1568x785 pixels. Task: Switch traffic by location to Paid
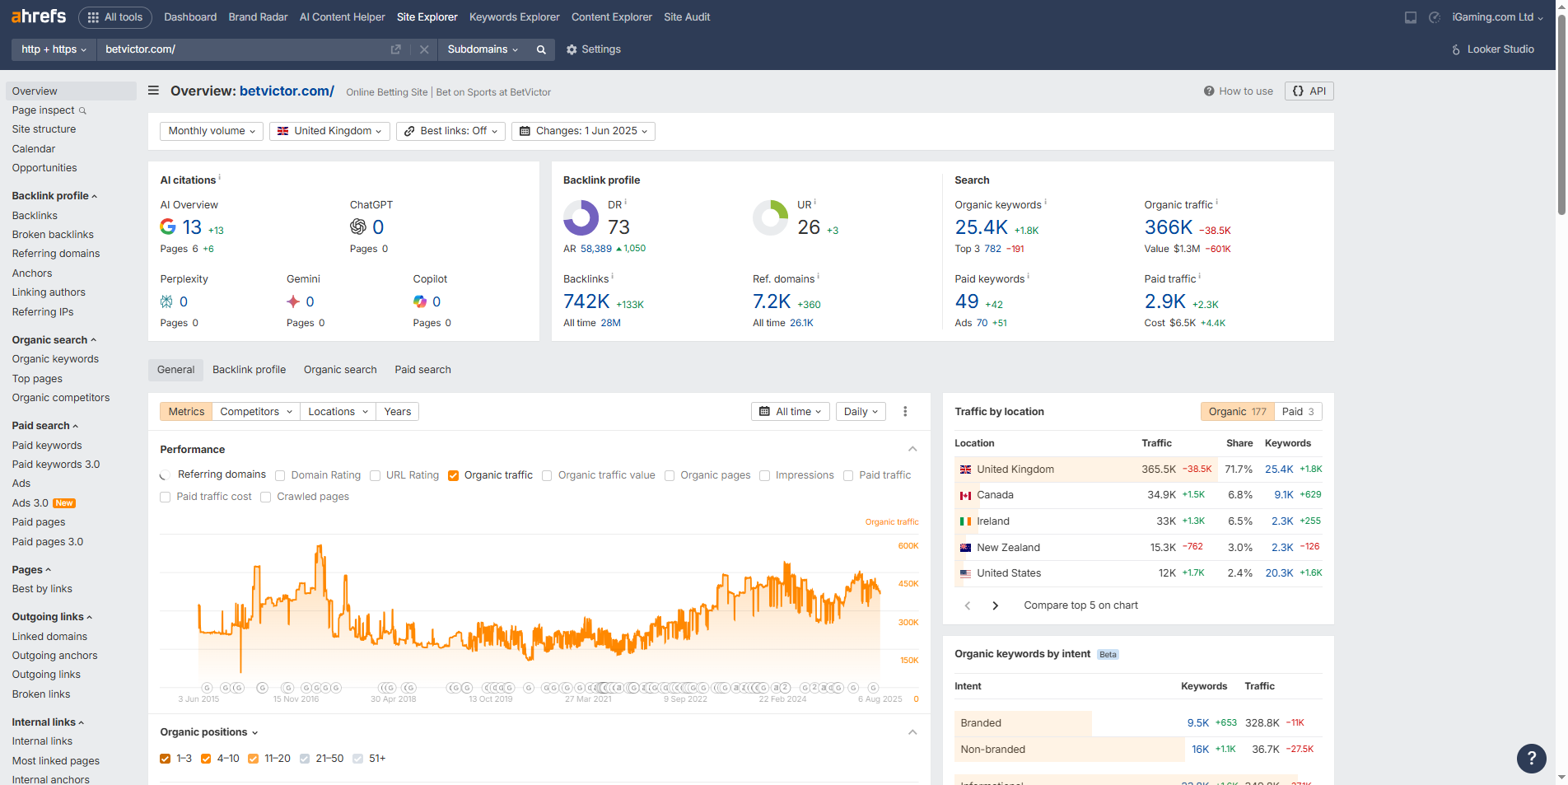(1298, 412)
